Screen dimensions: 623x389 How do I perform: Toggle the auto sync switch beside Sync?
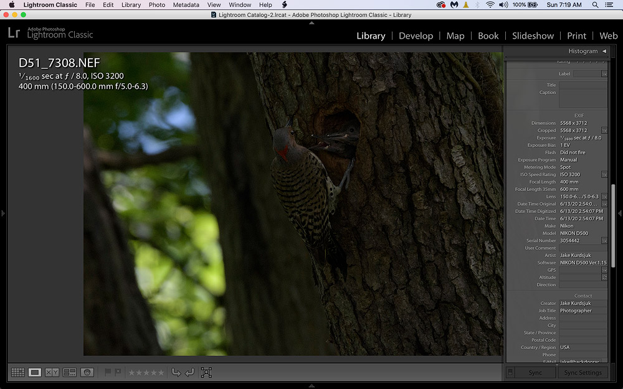point(511,373)
